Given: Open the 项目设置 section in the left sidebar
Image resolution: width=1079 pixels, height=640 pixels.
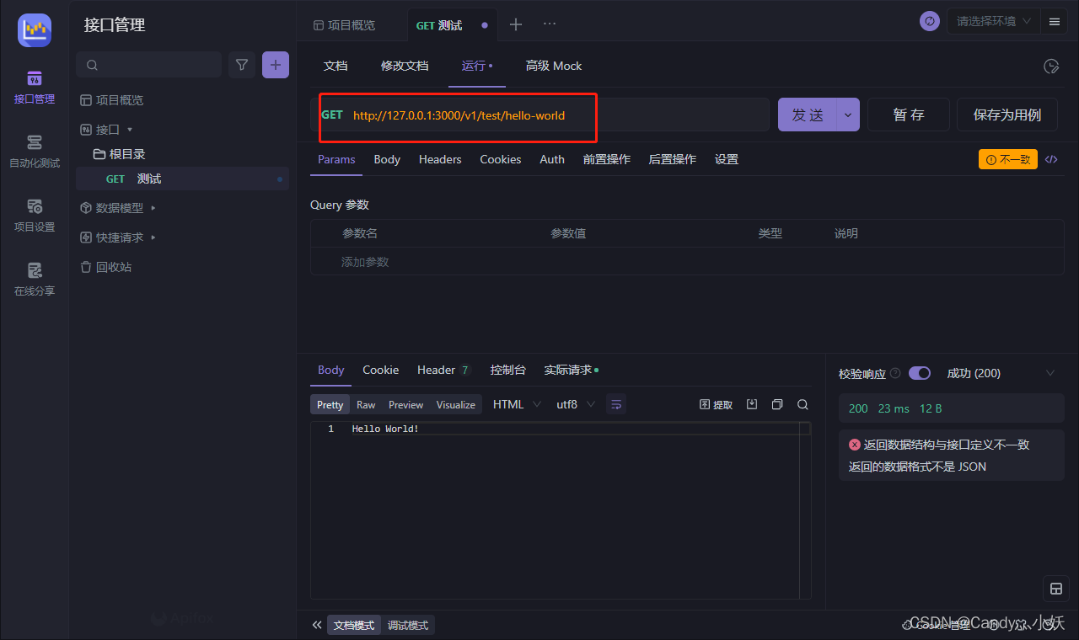Looking at the screenshot, I should (x=34, y=216).
